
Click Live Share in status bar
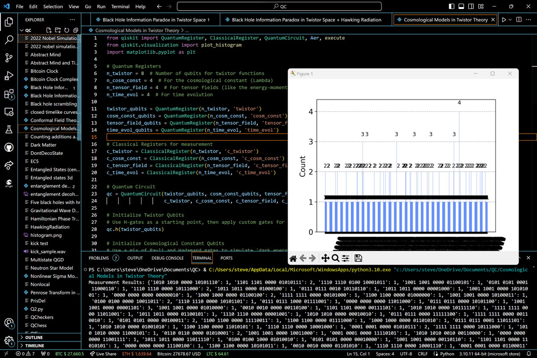pyautogui.click(x=103, y=354)
